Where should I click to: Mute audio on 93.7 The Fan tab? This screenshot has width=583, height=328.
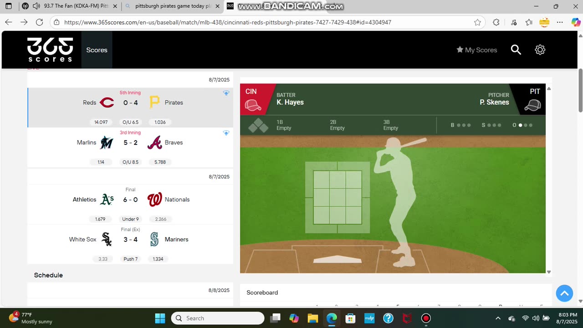[36, 6]
